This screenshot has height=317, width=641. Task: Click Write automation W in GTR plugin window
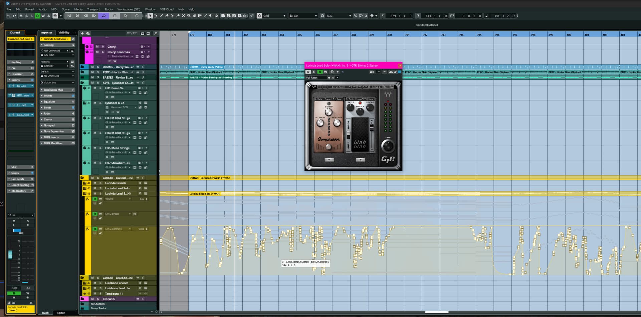pyautogui.click(x=326, y=72)
